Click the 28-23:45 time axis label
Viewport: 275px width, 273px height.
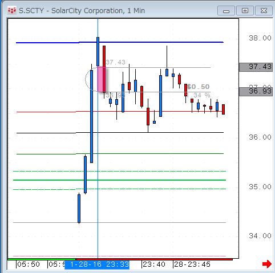click(x=192, y=264)
